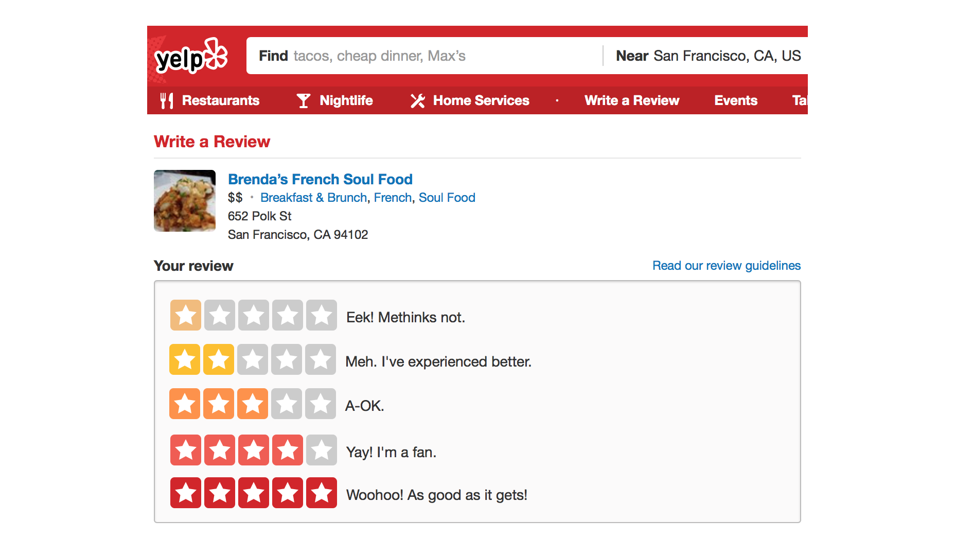Viewport: 955px width, 554px height.
Task: Give five stars 'Woohoo! As good as it gets'
Action: coord(322,493)
